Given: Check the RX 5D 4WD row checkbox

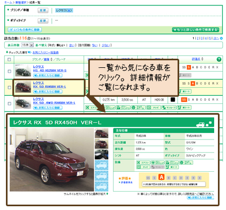Looking at the screenshot, I should (x=9, y=103).
